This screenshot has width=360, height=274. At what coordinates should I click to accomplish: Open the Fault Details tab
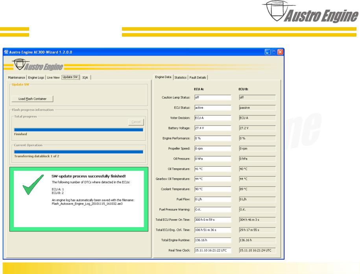198,78
